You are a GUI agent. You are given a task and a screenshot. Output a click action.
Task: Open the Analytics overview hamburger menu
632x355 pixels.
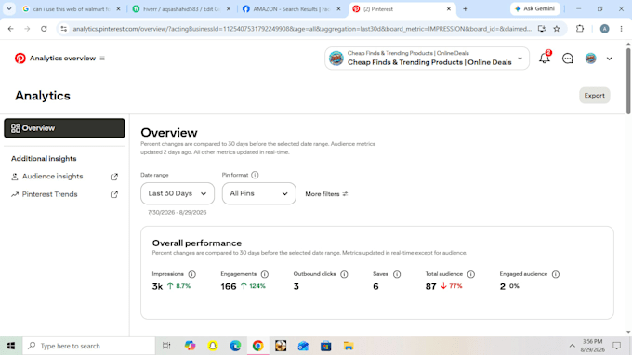click(102, 59)
